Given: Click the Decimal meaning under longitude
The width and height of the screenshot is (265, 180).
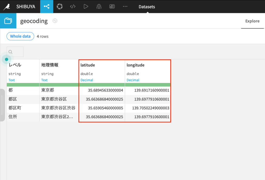Looking at the screenshot, I should (x=133, y=80).
